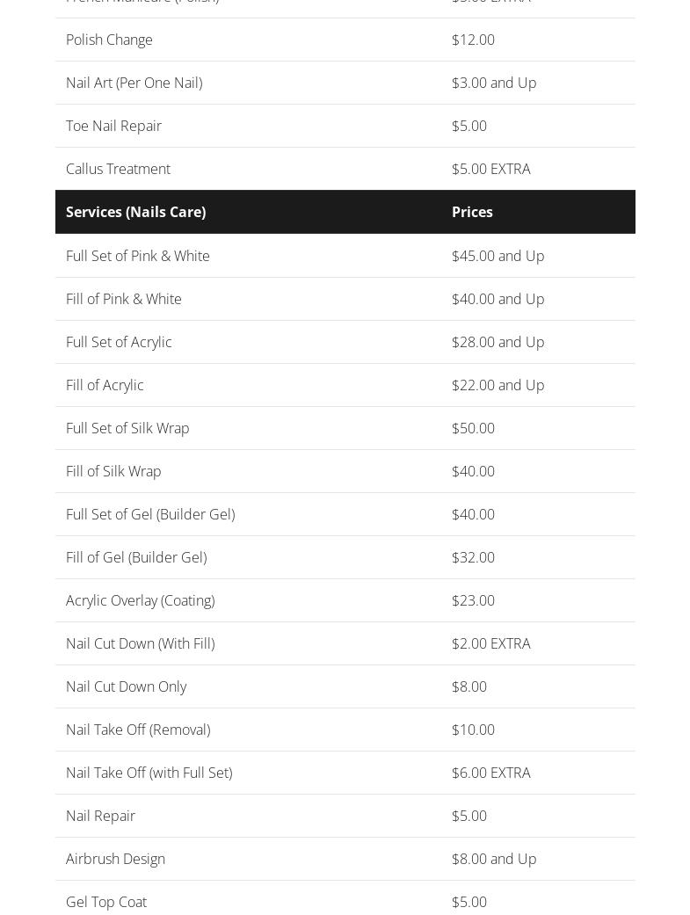Click the $32.00 price cell
The width and height of the screenshot is (690, 915).
473,557
